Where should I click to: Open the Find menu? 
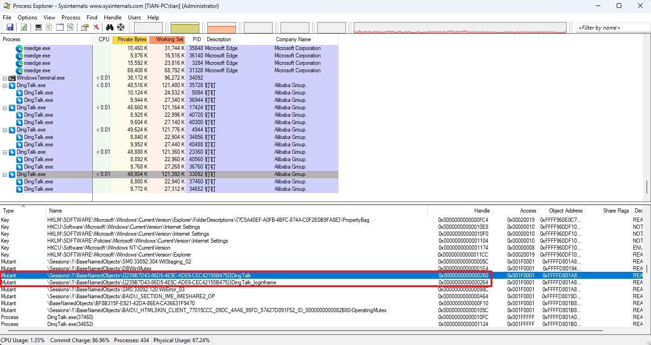(x=92, y=17)
